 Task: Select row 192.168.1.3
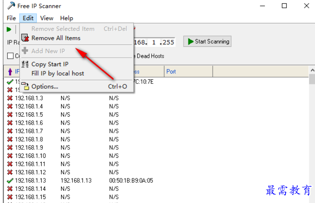[156, 98]
